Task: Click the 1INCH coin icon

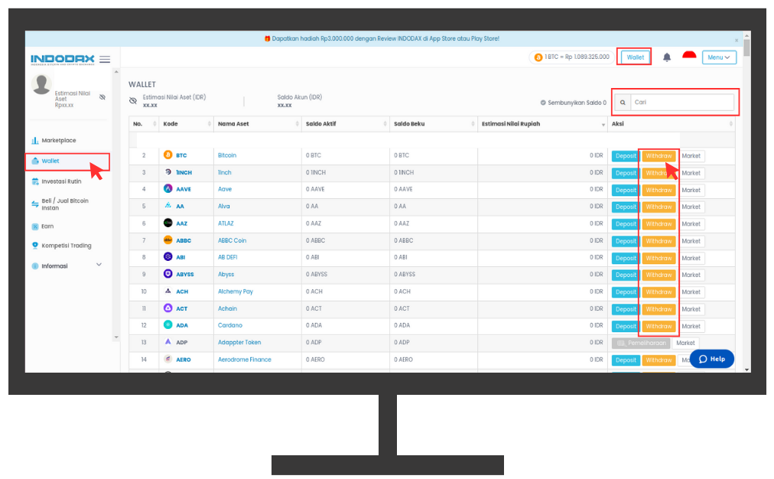Action: [x=167, y=172]
